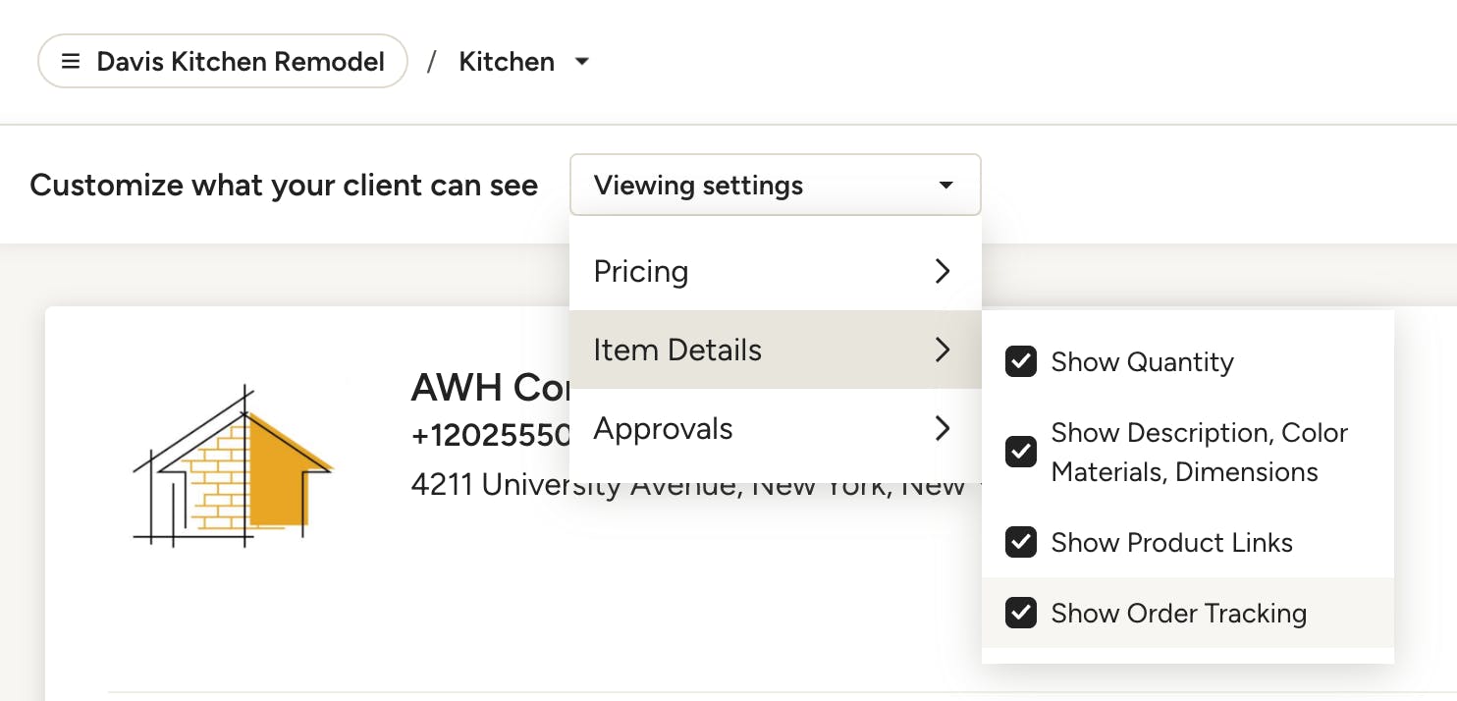Click the AWH house logo image

point(234,464)
